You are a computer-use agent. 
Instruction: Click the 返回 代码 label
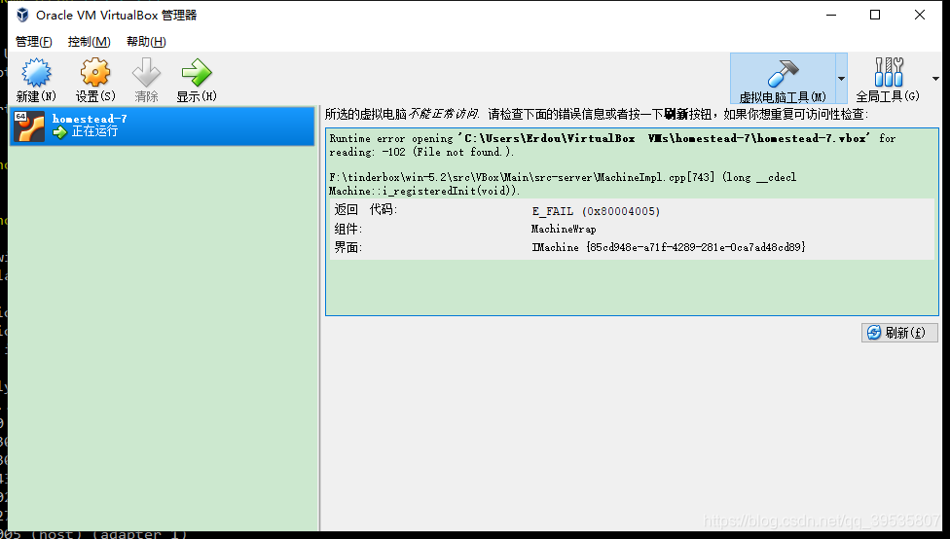pos(365,210)
